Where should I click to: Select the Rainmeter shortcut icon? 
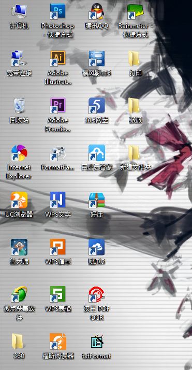(136, 11)
